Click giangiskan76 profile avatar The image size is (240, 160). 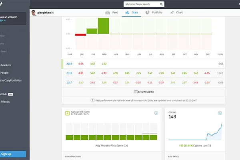click(33, 13)
